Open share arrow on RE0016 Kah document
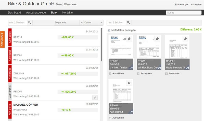This screenshot has height=121, width=204. 131,112
